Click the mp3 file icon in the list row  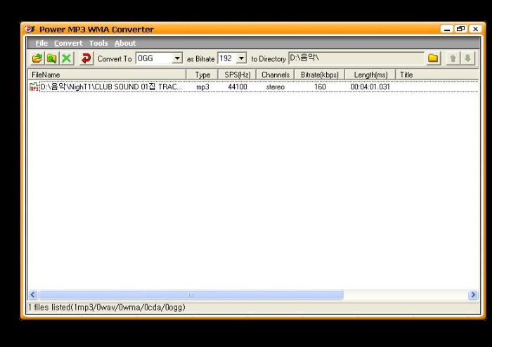click(34, 87)
